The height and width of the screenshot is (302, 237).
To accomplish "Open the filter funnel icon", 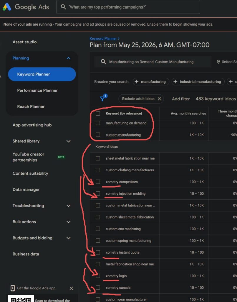I will 103,98.
